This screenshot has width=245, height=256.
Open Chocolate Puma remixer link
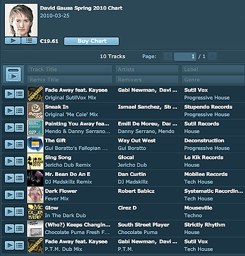pos(138,232)
